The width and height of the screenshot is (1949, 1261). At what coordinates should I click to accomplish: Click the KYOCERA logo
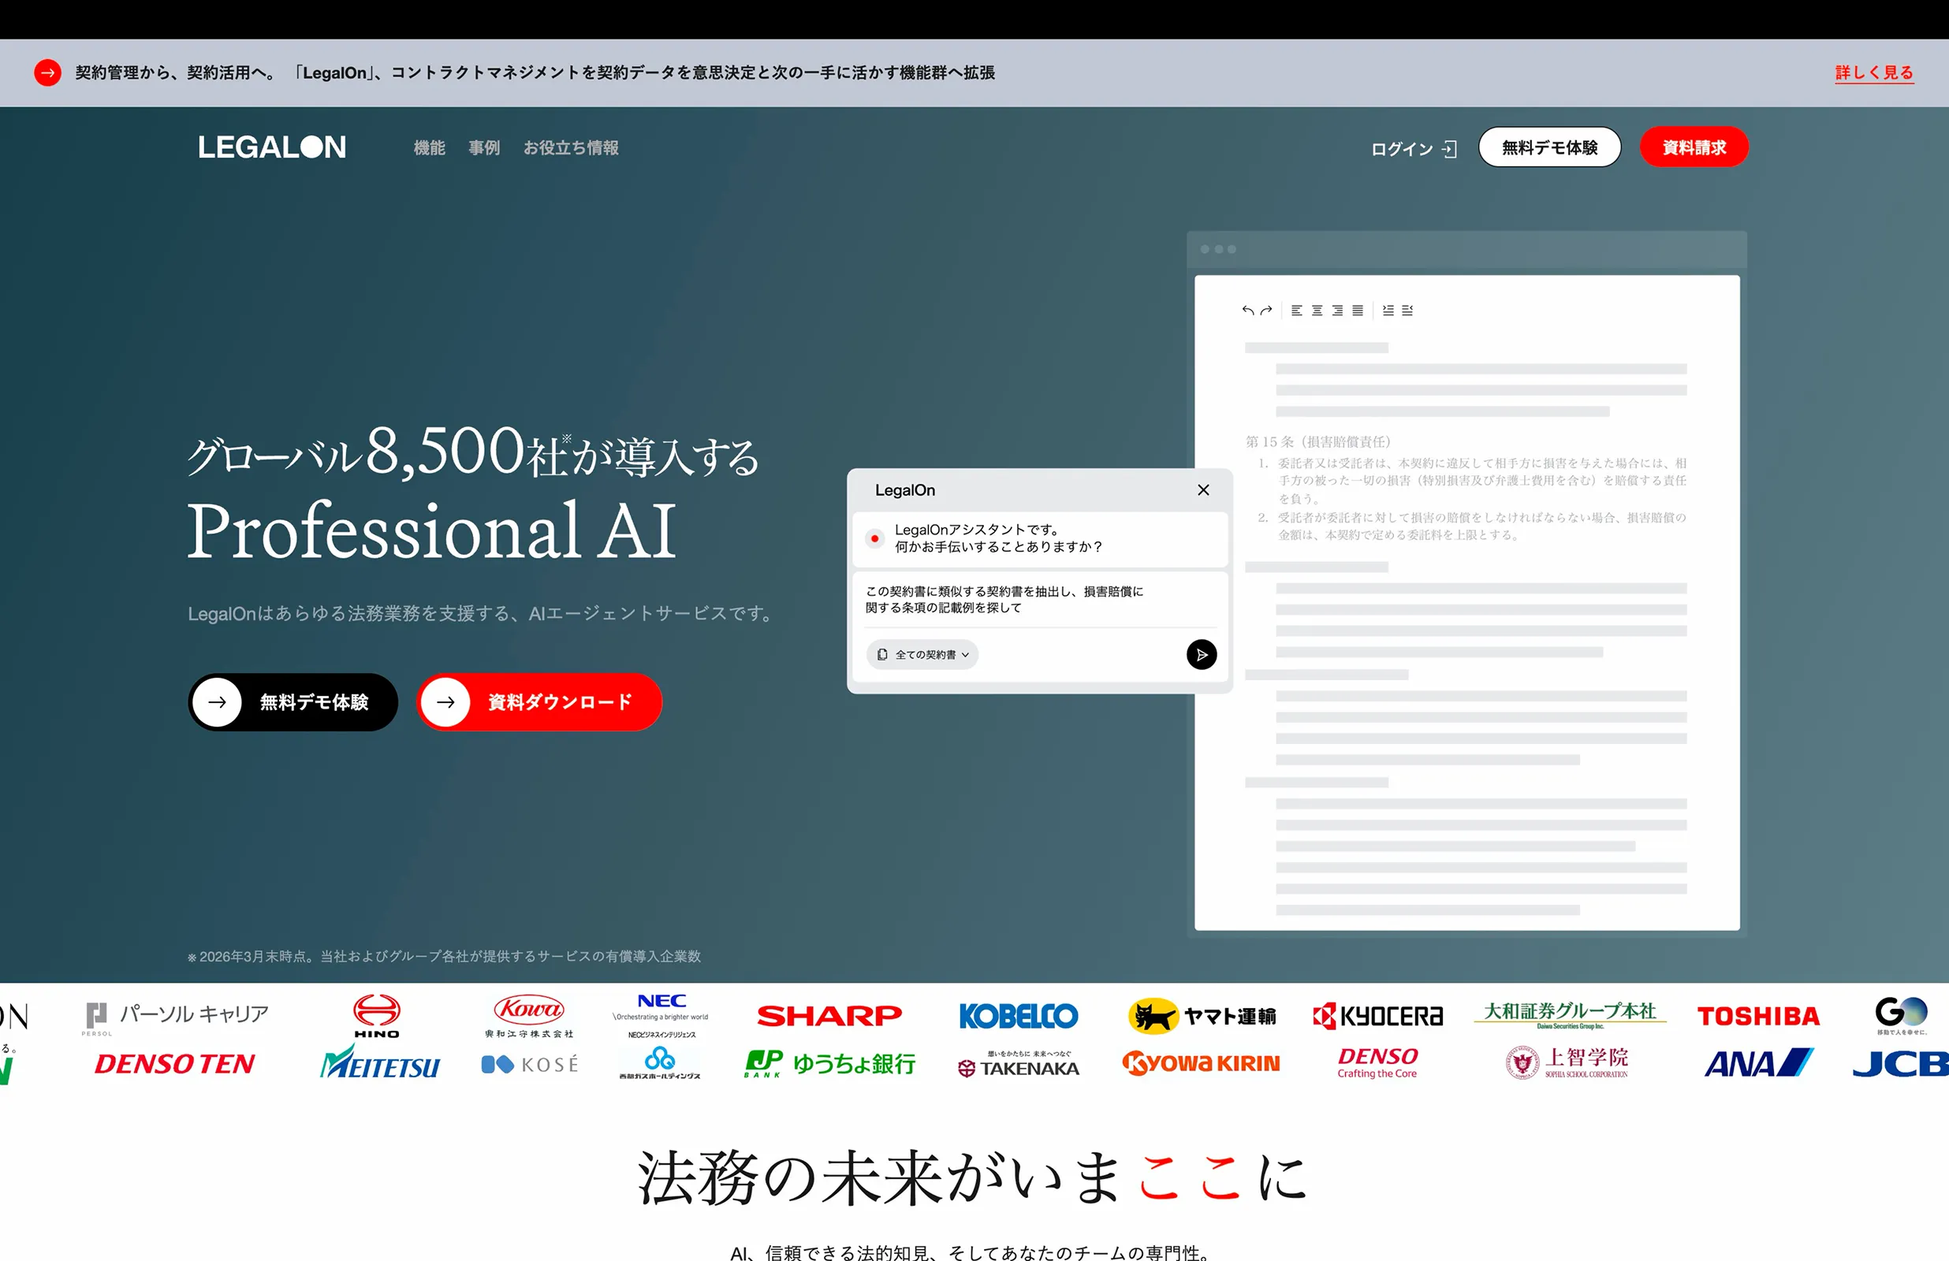[1377, 1016]
